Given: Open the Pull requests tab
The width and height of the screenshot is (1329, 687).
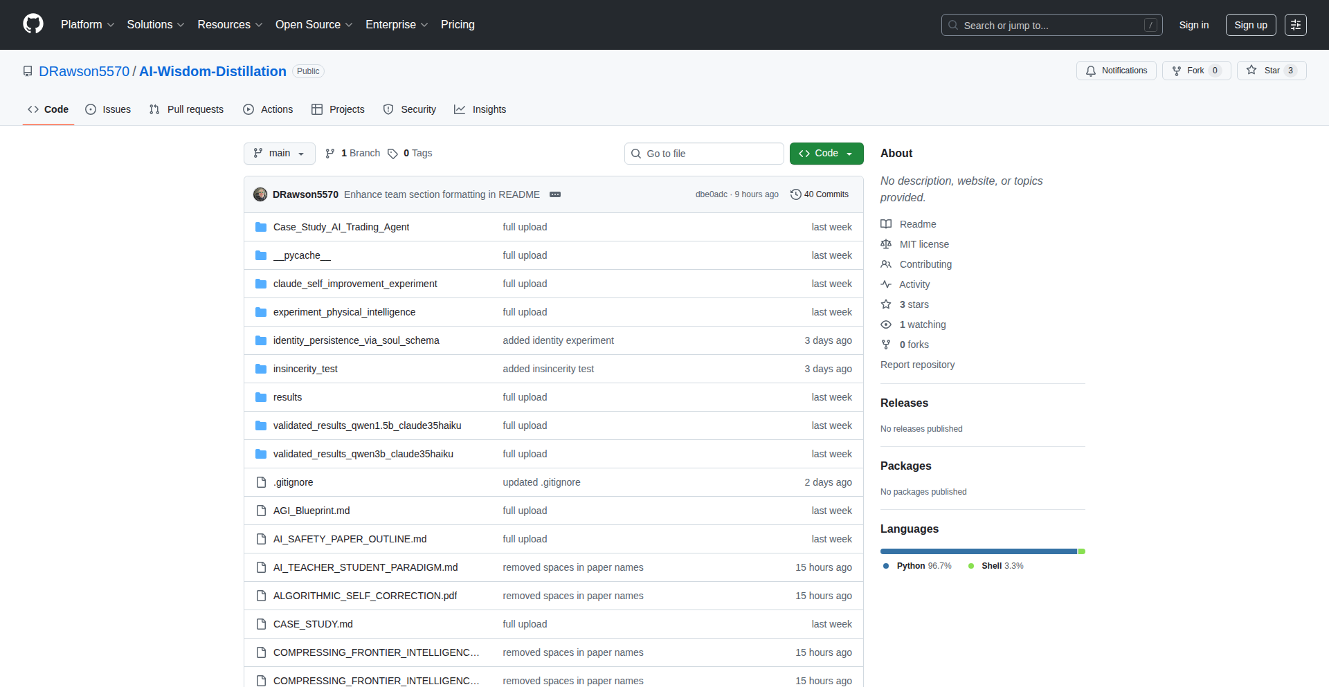Looking at the screenshot, I should click(x=186, y=109).
